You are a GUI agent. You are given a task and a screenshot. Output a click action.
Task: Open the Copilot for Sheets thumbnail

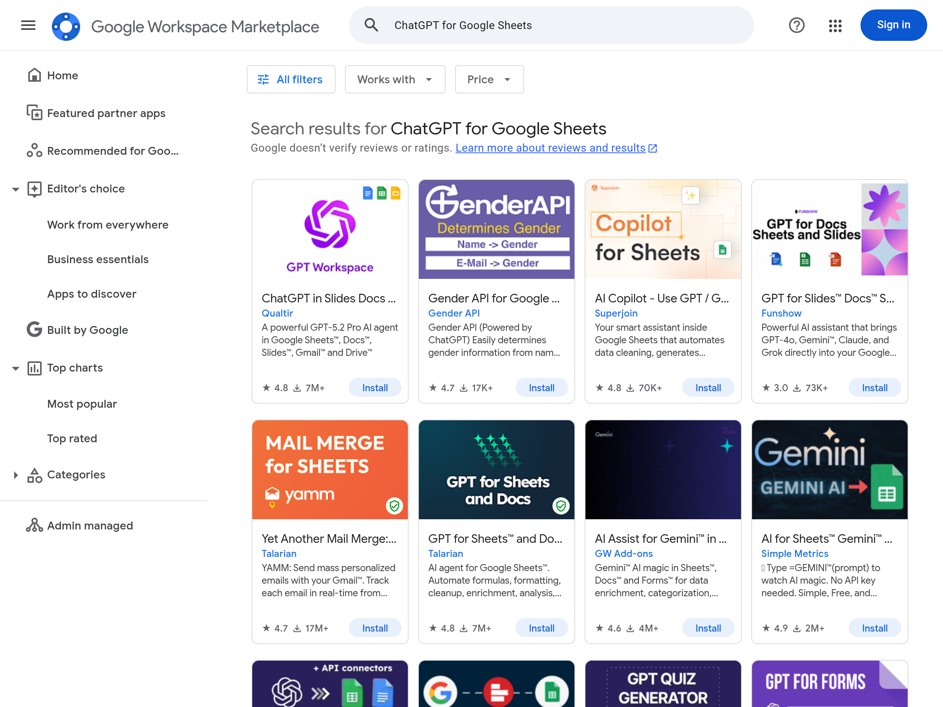click(662, 229)
